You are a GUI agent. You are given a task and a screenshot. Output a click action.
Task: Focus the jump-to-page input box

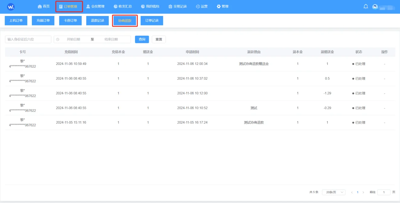pyautogui.click(x=384, y=192)
